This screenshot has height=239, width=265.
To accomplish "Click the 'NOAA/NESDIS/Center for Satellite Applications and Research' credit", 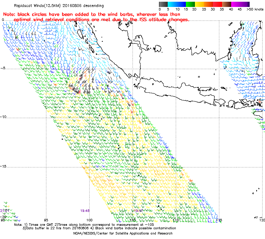I will [123, 233].
